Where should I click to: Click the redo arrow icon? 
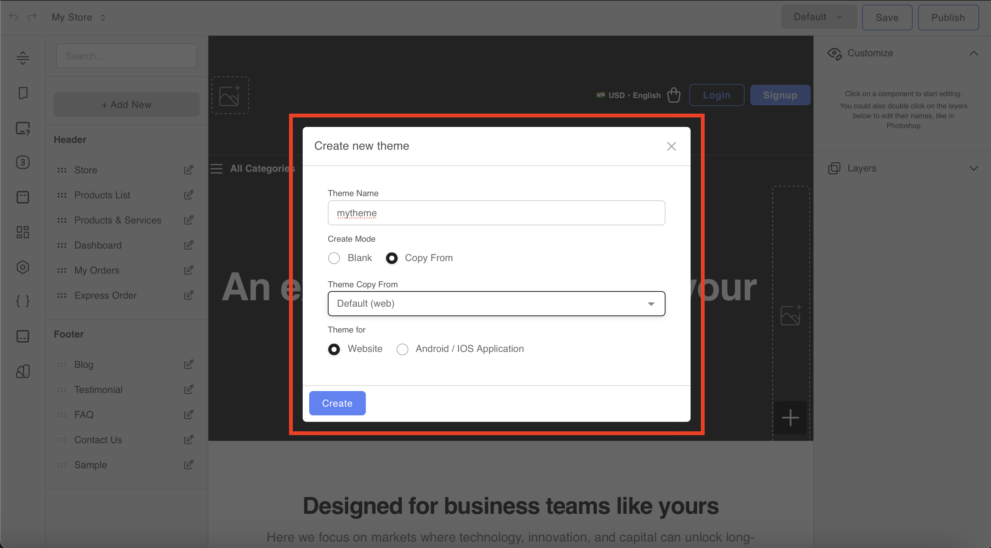tap(32, 17)
